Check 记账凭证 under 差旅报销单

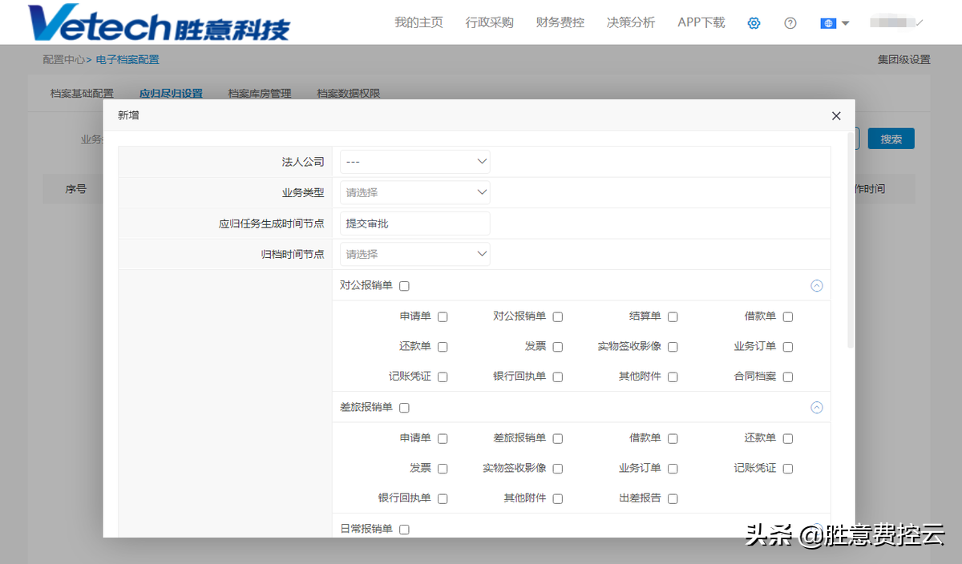click(x=788, y=469)
